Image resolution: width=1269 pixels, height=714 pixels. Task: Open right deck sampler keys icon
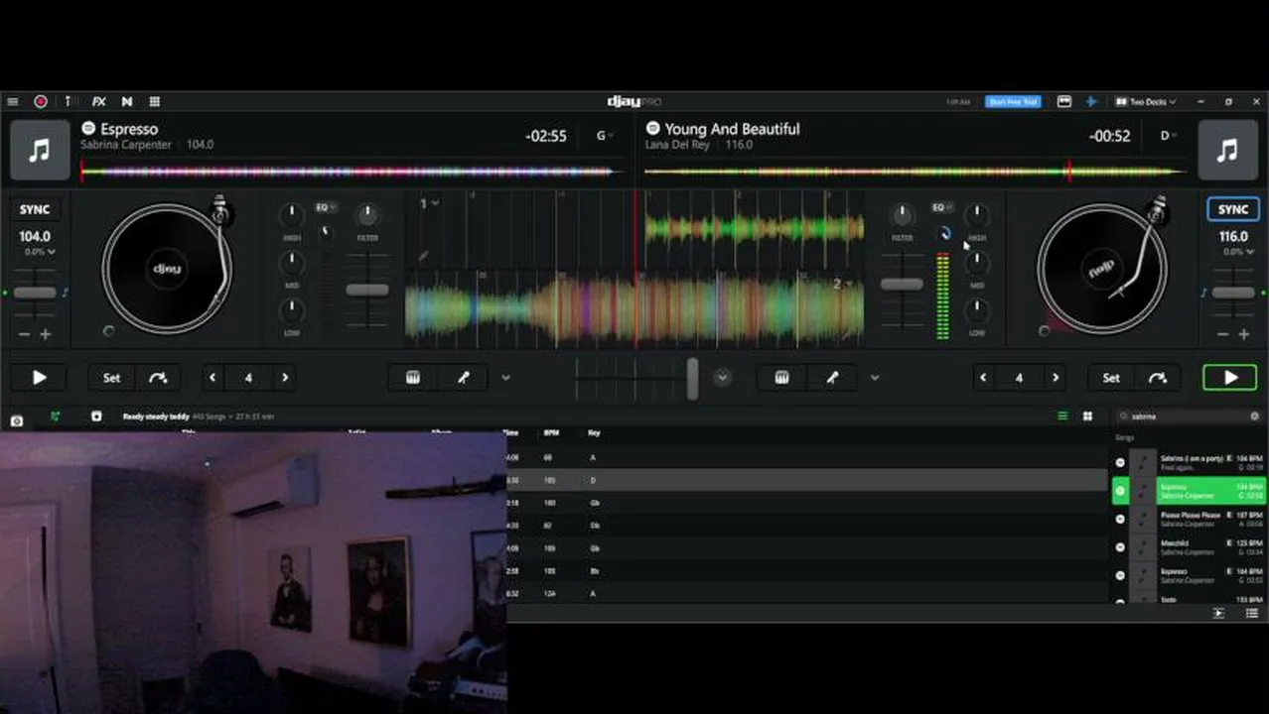(782, 378)
